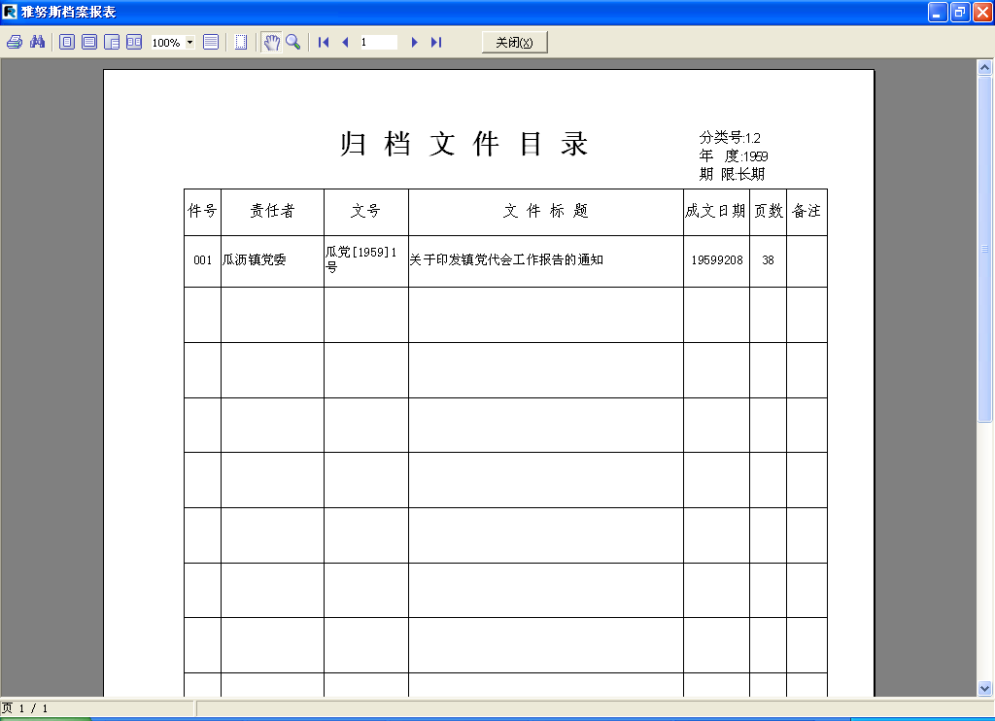
Task: Click the vertical scrollbar thumb
Action: [985, 250]
